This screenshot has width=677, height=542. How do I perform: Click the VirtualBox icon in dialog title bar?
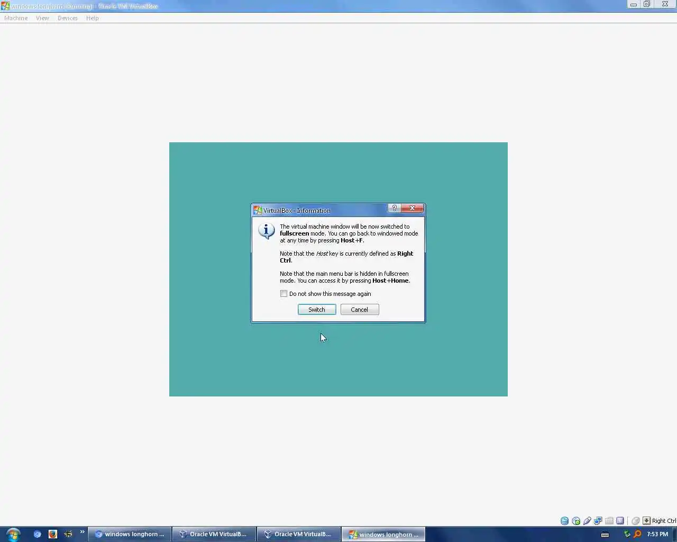point(258,210)
